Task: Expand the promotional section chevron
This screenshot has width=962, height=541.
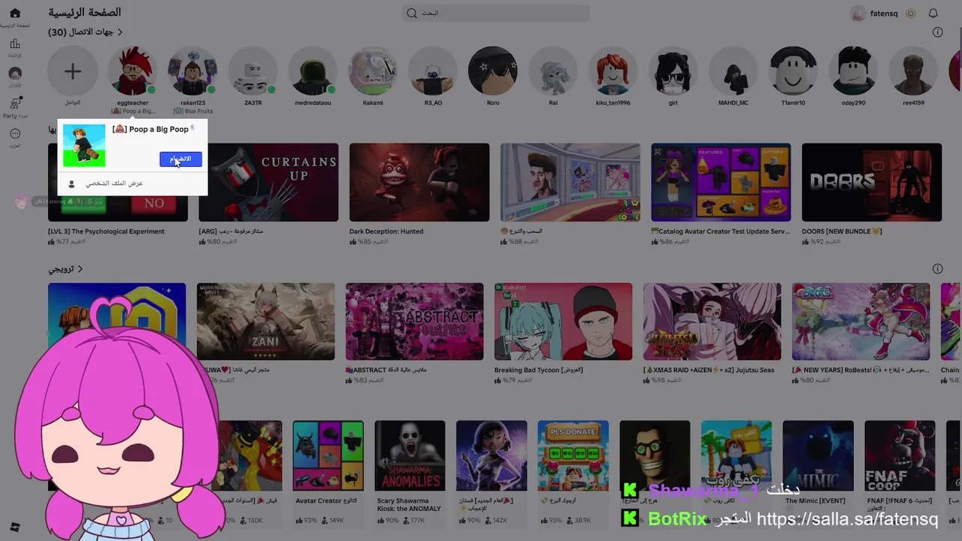Action: (x=80, y=269)
